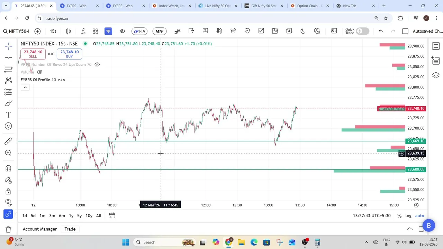443x249 pixels.
Task: Open the Autosaved chart layout menu
Action: [x=428, y=31]
